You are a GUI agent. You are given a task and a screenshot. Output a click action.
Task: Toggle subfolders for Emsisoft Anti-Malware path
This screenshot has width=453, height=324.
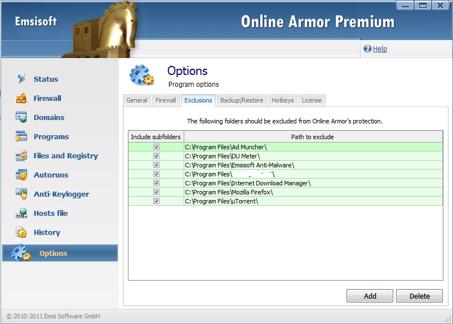(x=156, y=165)
